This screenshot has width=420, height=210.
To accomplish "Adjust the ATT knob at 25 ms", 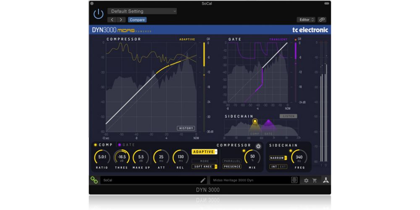I will click(161, 157).
